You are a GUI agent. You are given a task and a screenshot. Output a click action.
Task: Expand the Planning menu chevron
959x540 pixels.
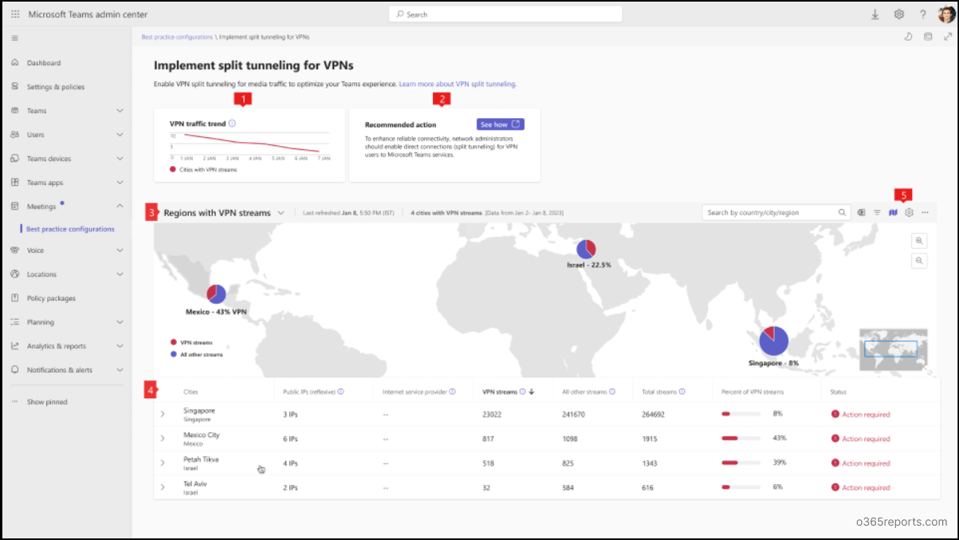(x=120, y=322)
